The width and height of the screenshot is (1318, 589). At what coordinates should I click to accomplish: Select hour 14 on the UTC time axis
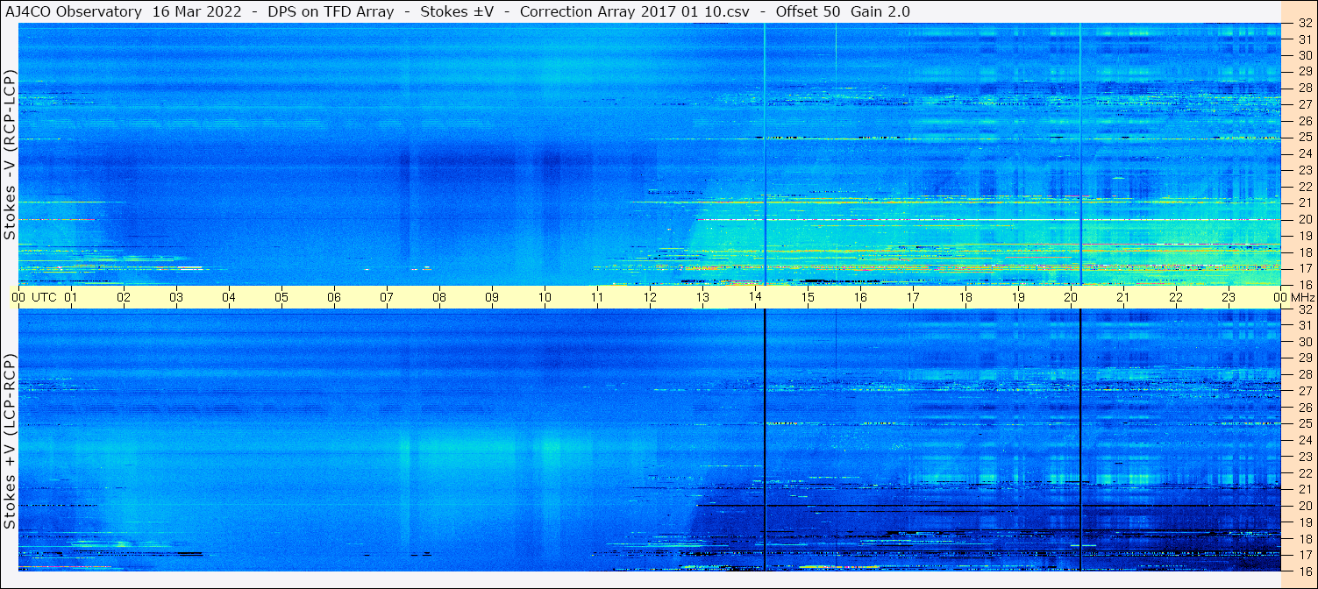click(x=755, y=297)
